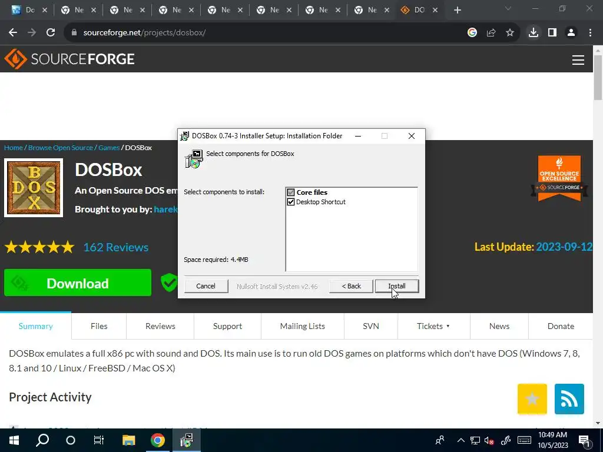Click the address bar URL
The image size is (603, 452).
click(x=145, y=33)
